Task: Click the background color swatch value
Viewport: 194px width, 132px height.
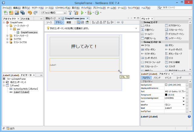Action: [166, 85]
